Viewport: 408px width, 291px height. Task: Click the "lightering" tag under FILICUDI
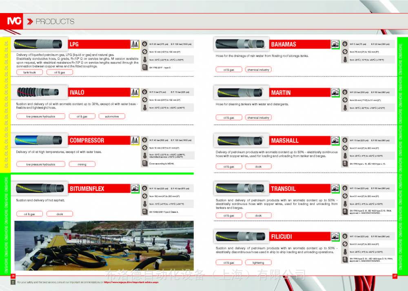[x=258, y=262]
